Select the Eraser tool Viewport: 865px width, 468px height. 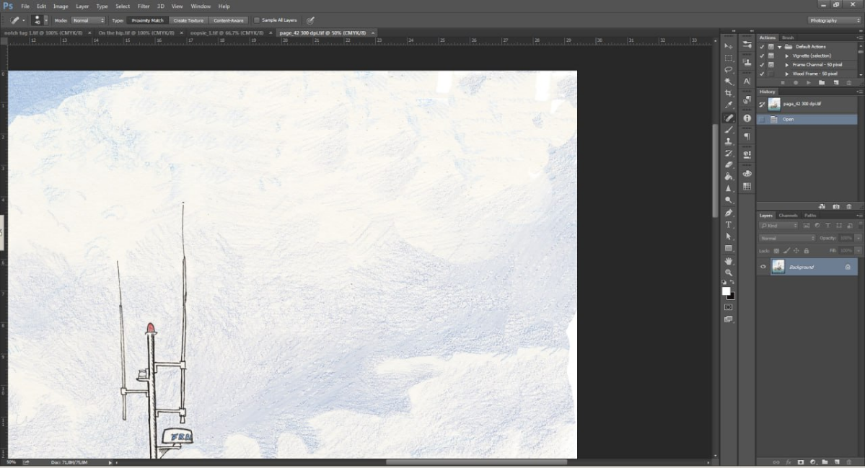(729, 165)
